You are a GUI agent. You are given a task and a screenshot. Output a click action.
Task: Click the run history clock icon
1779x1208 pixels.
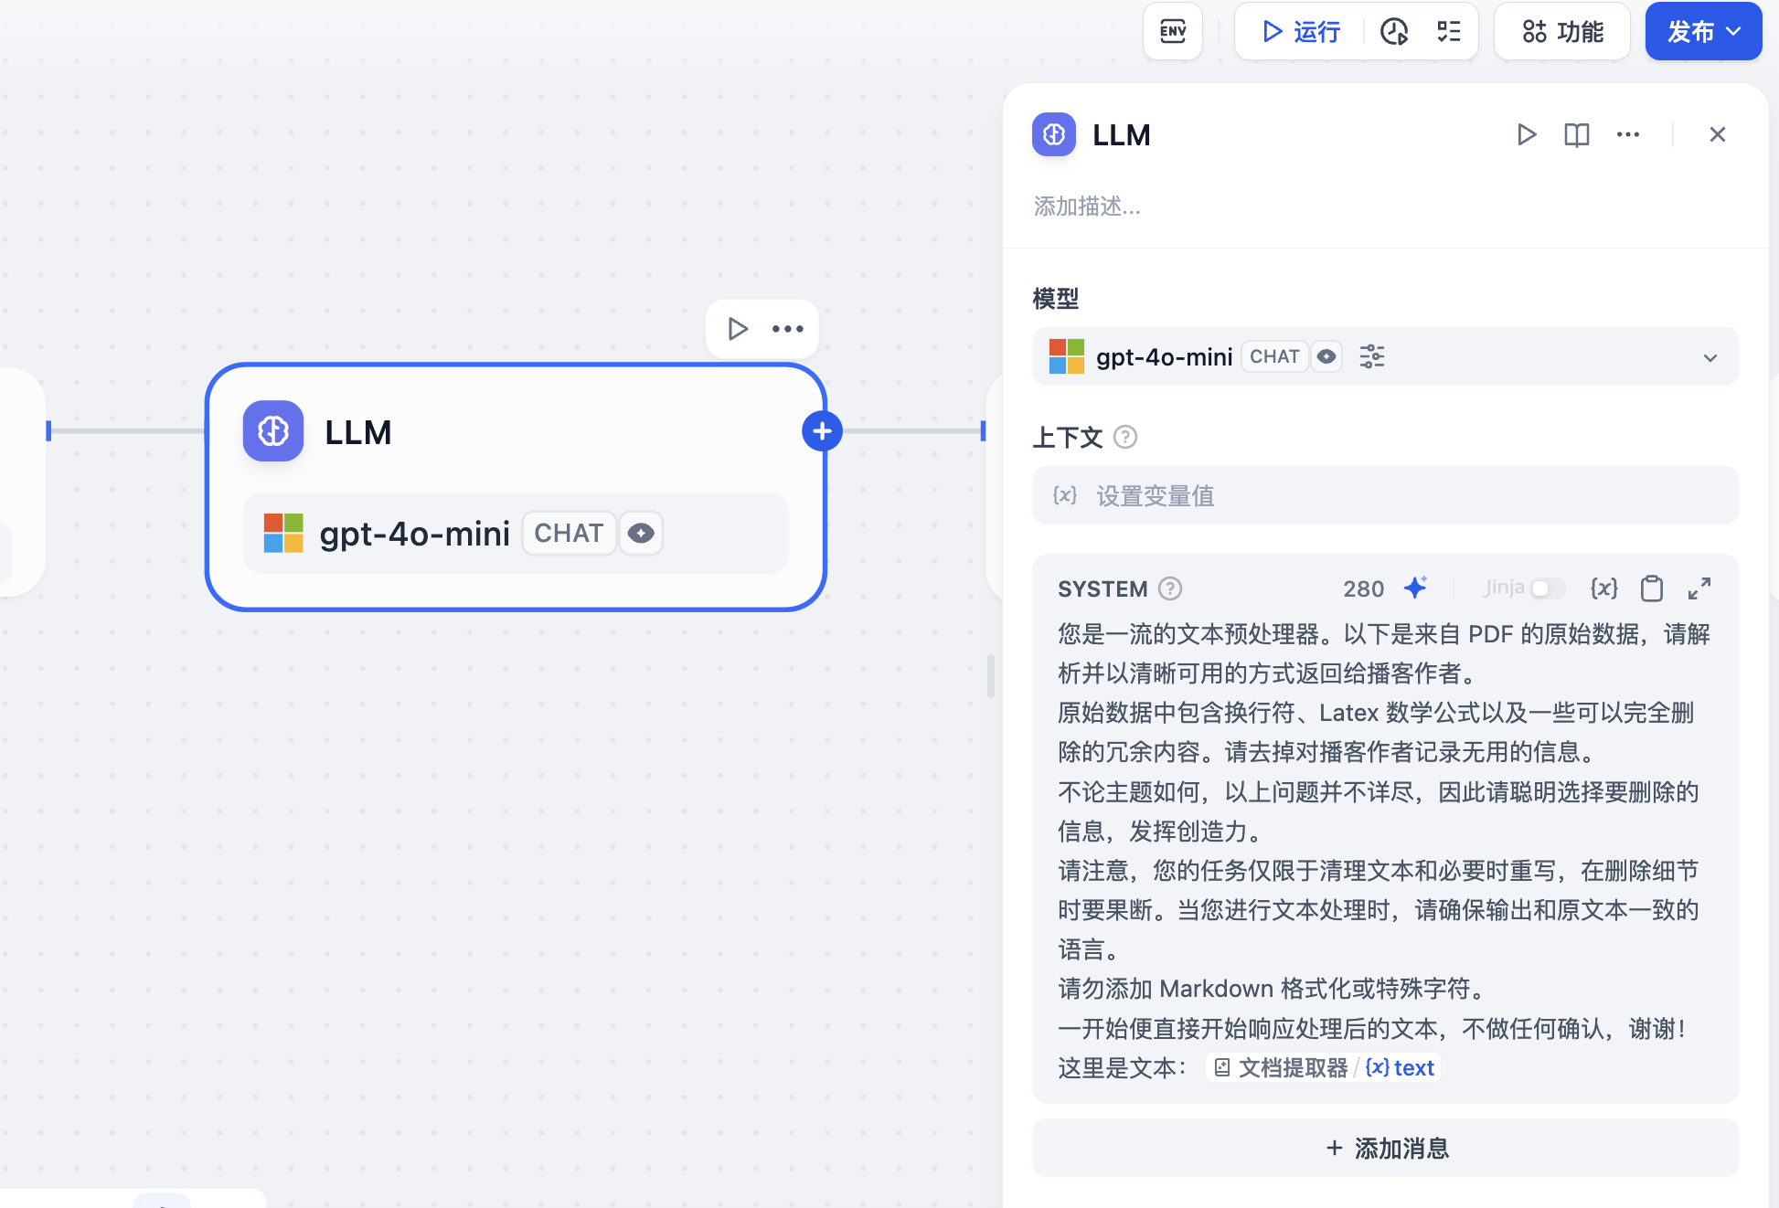pos(1393,32)
